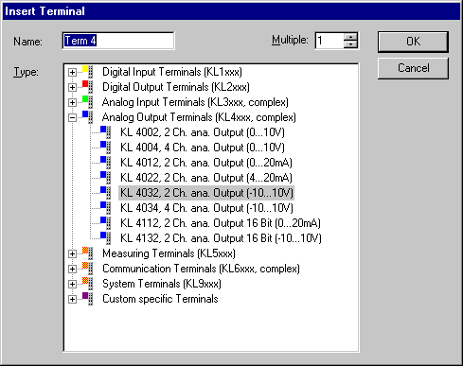Select KL 4132, 16 Bit (-10...10V)
This screenshot has width=463, height=366.
221,238
